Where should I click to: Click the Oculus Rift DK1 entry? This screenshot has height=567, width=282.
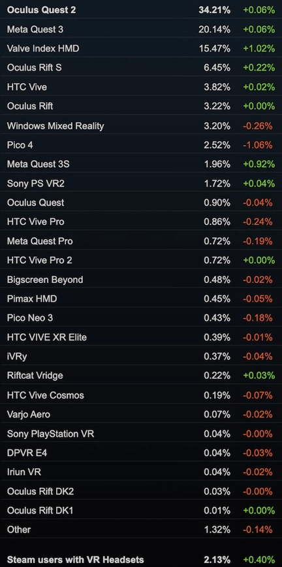(x=141, y=510)
